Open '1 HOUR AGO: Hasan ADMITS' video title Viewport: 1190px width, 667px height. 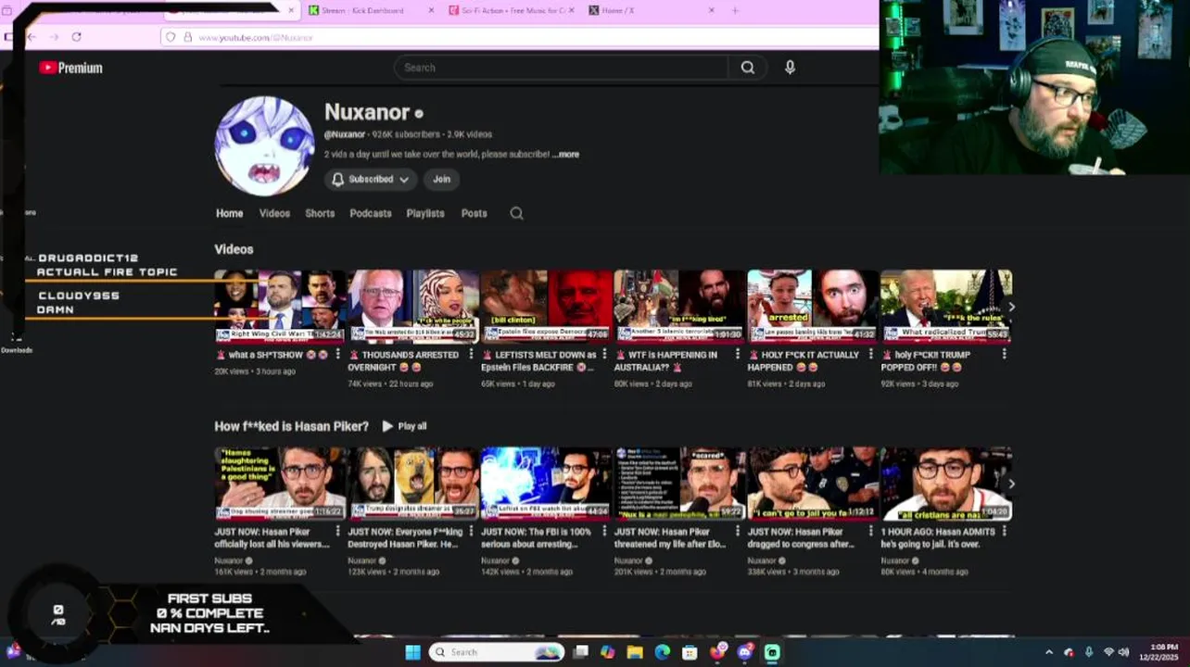point(938,538)
